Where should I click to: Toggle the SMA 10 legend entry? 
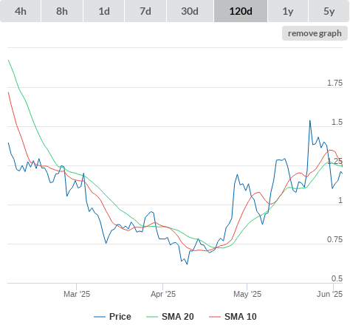[x=233, y=317]
